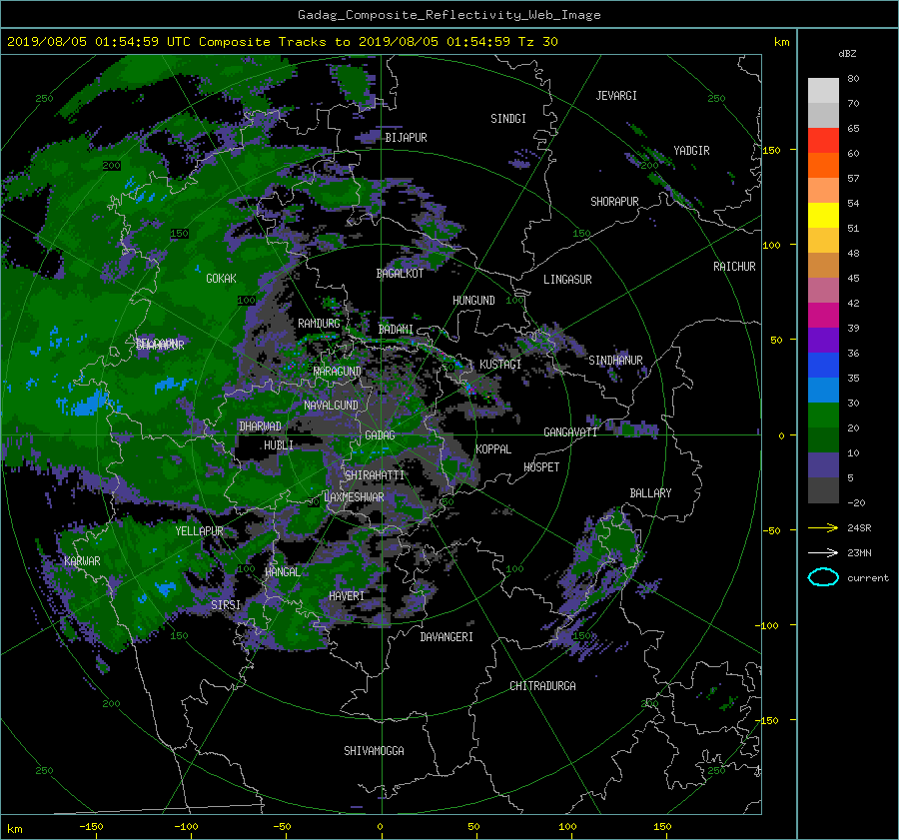Click the KARWAR city label
The image size is (899, 840).
[82, 560]
